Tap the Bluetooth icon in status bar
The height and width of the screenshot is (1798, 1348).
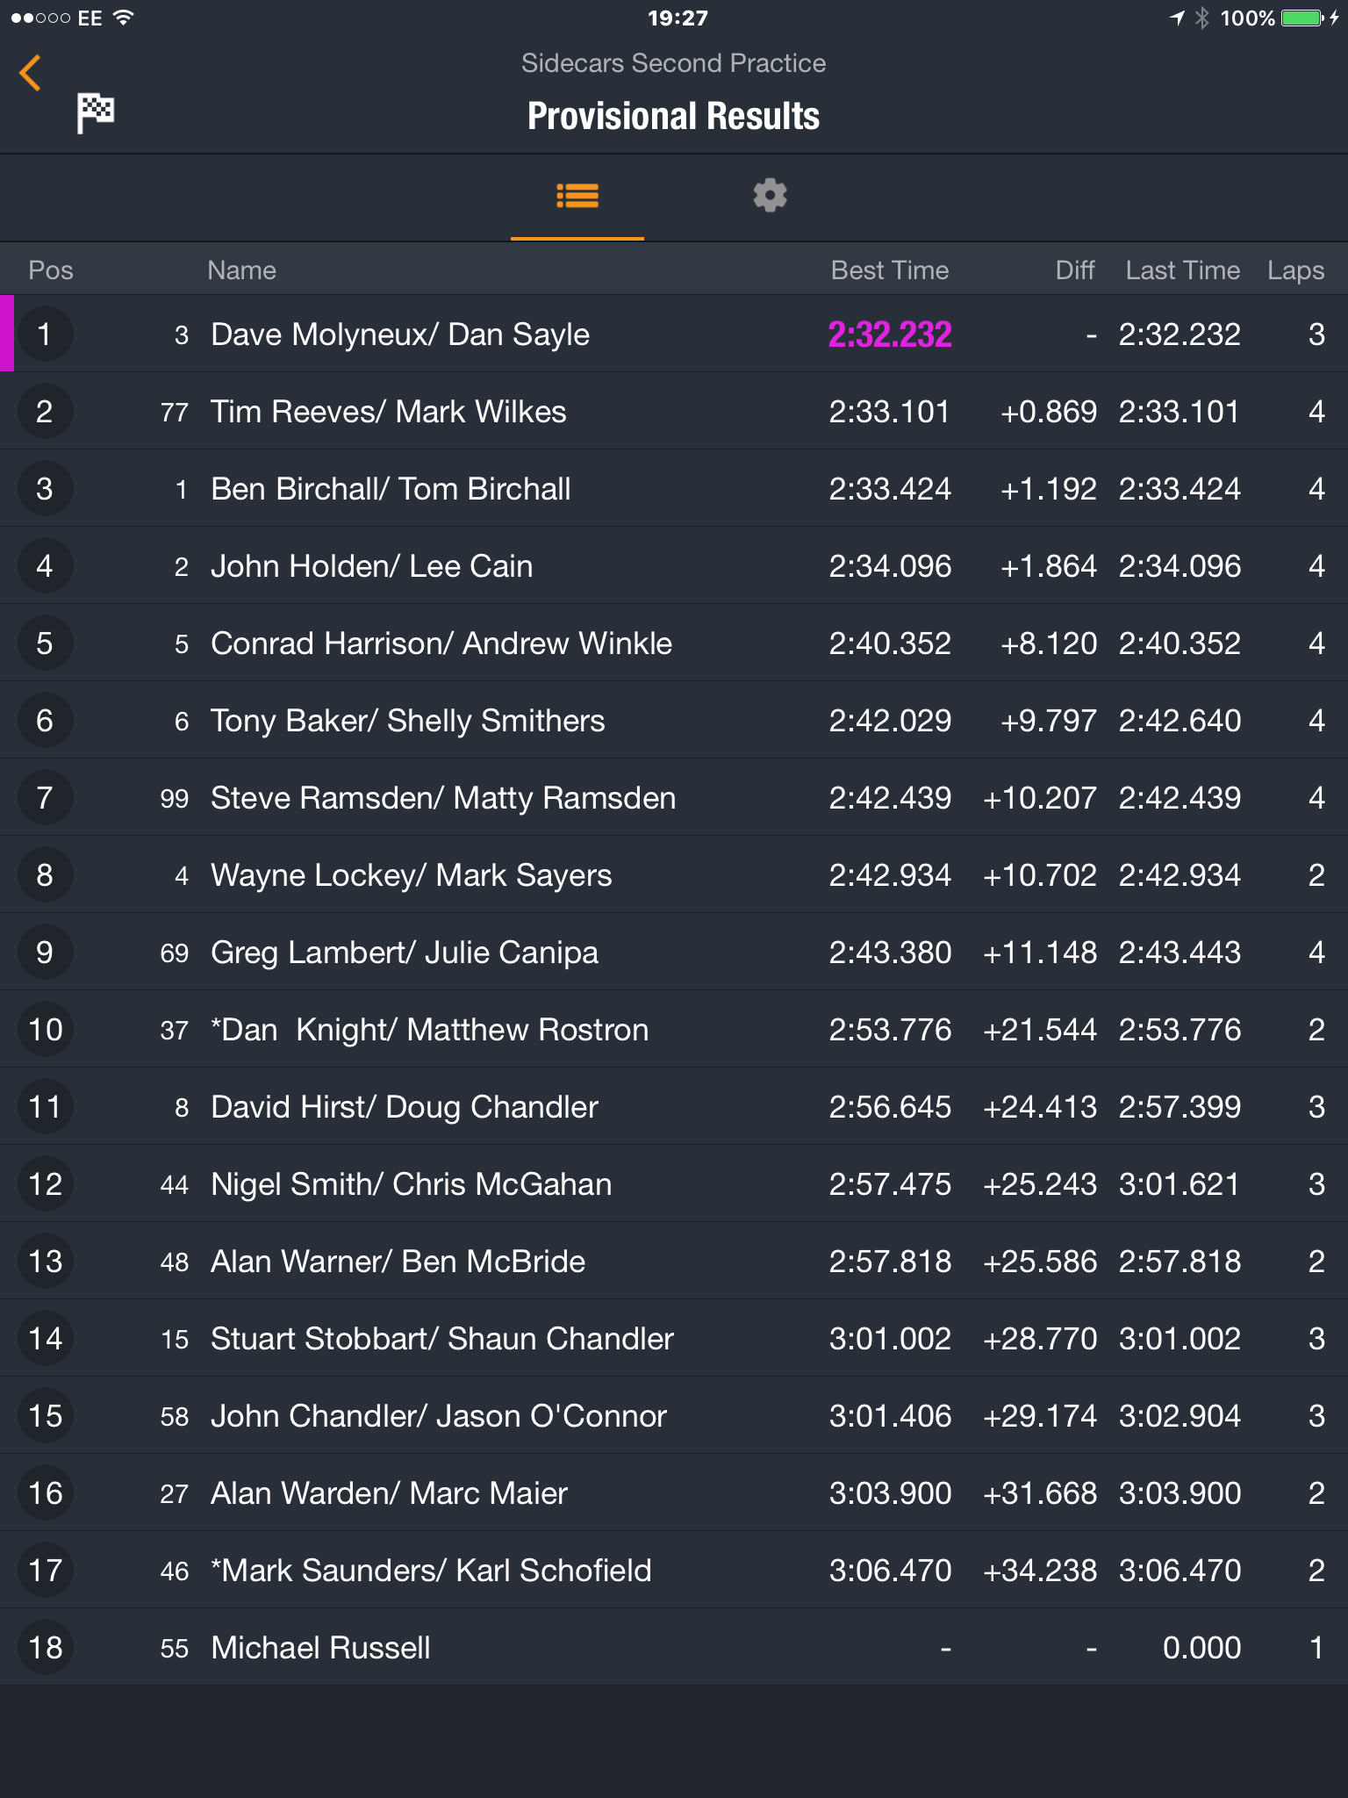coord(1202,18)
